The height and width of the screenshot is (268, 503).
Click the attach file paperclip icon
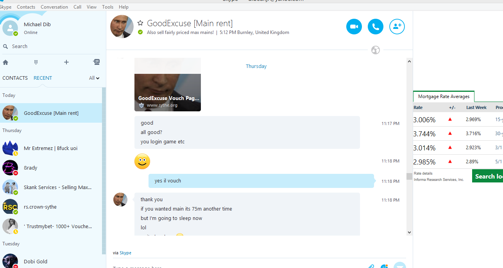(x=371, y=266)
